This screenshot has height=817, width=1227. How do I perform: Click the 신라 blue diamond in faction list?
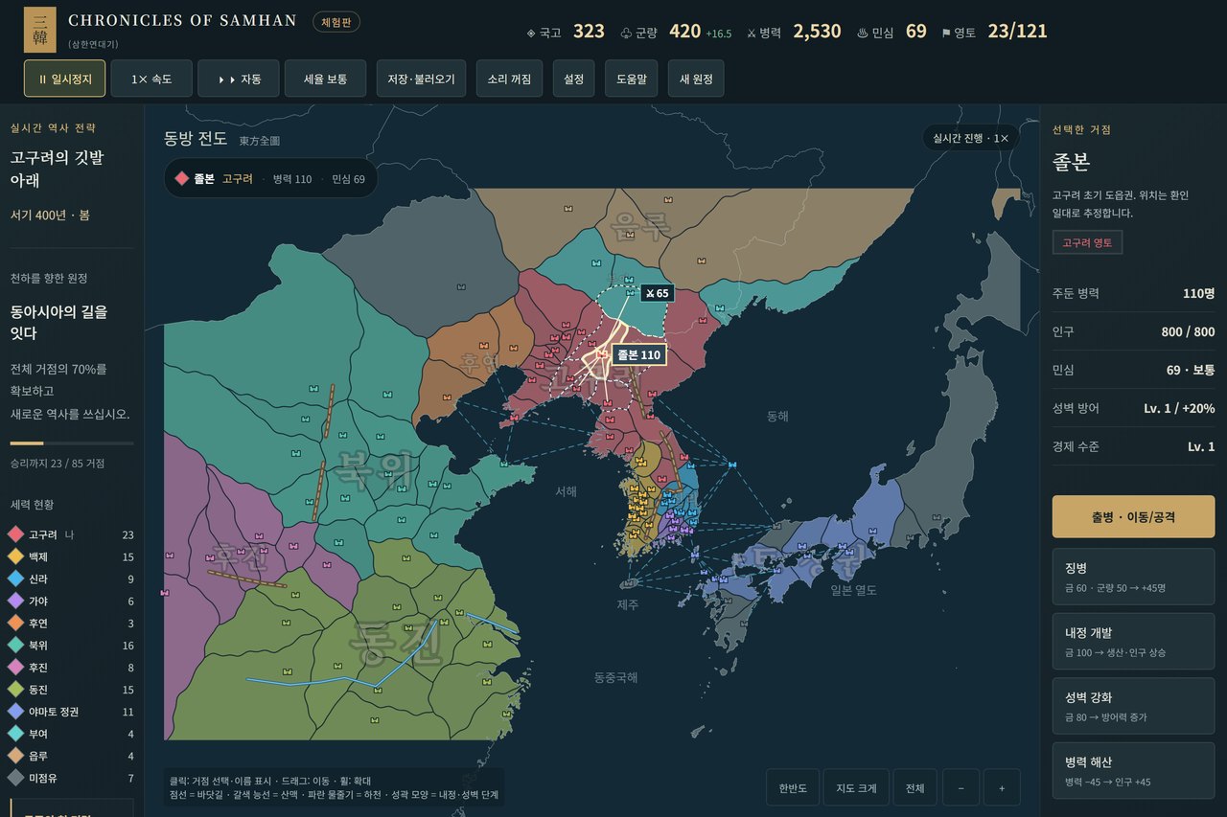click(15, 579)
